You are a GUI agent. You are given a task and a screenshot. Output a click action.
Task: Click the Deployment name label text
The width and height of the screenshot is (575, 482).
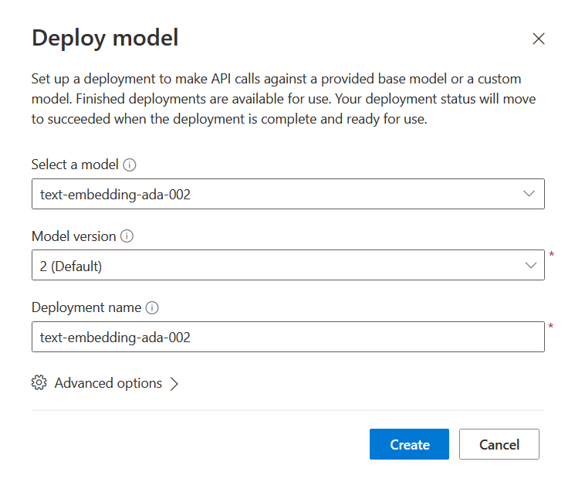tap(86, 307)
